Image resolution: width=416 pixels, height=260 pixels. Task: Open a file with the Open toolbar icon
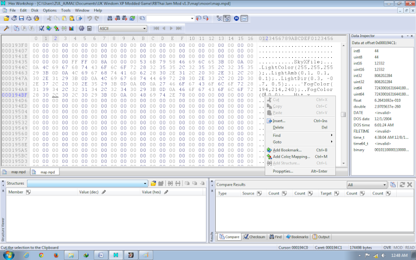pyautogui.click(x=6, y=18)
